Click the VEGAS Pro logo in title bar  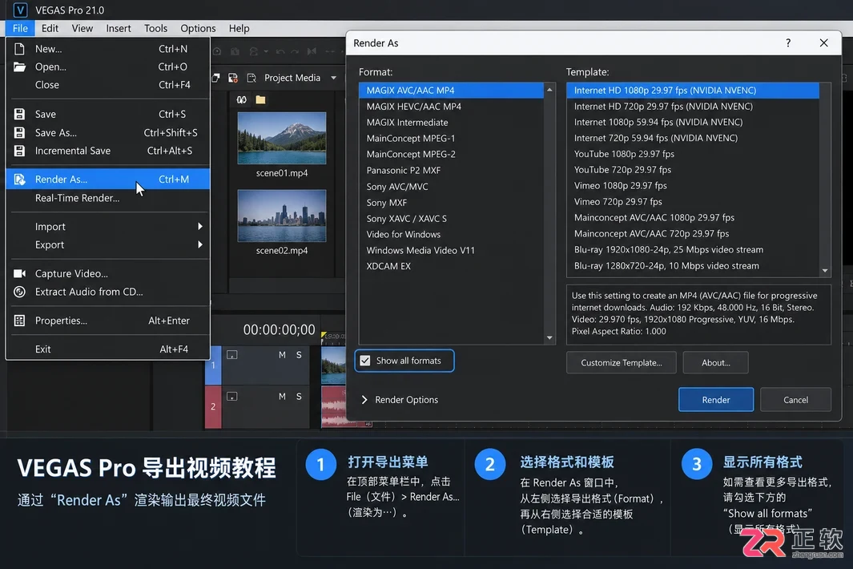click(20, 10)
